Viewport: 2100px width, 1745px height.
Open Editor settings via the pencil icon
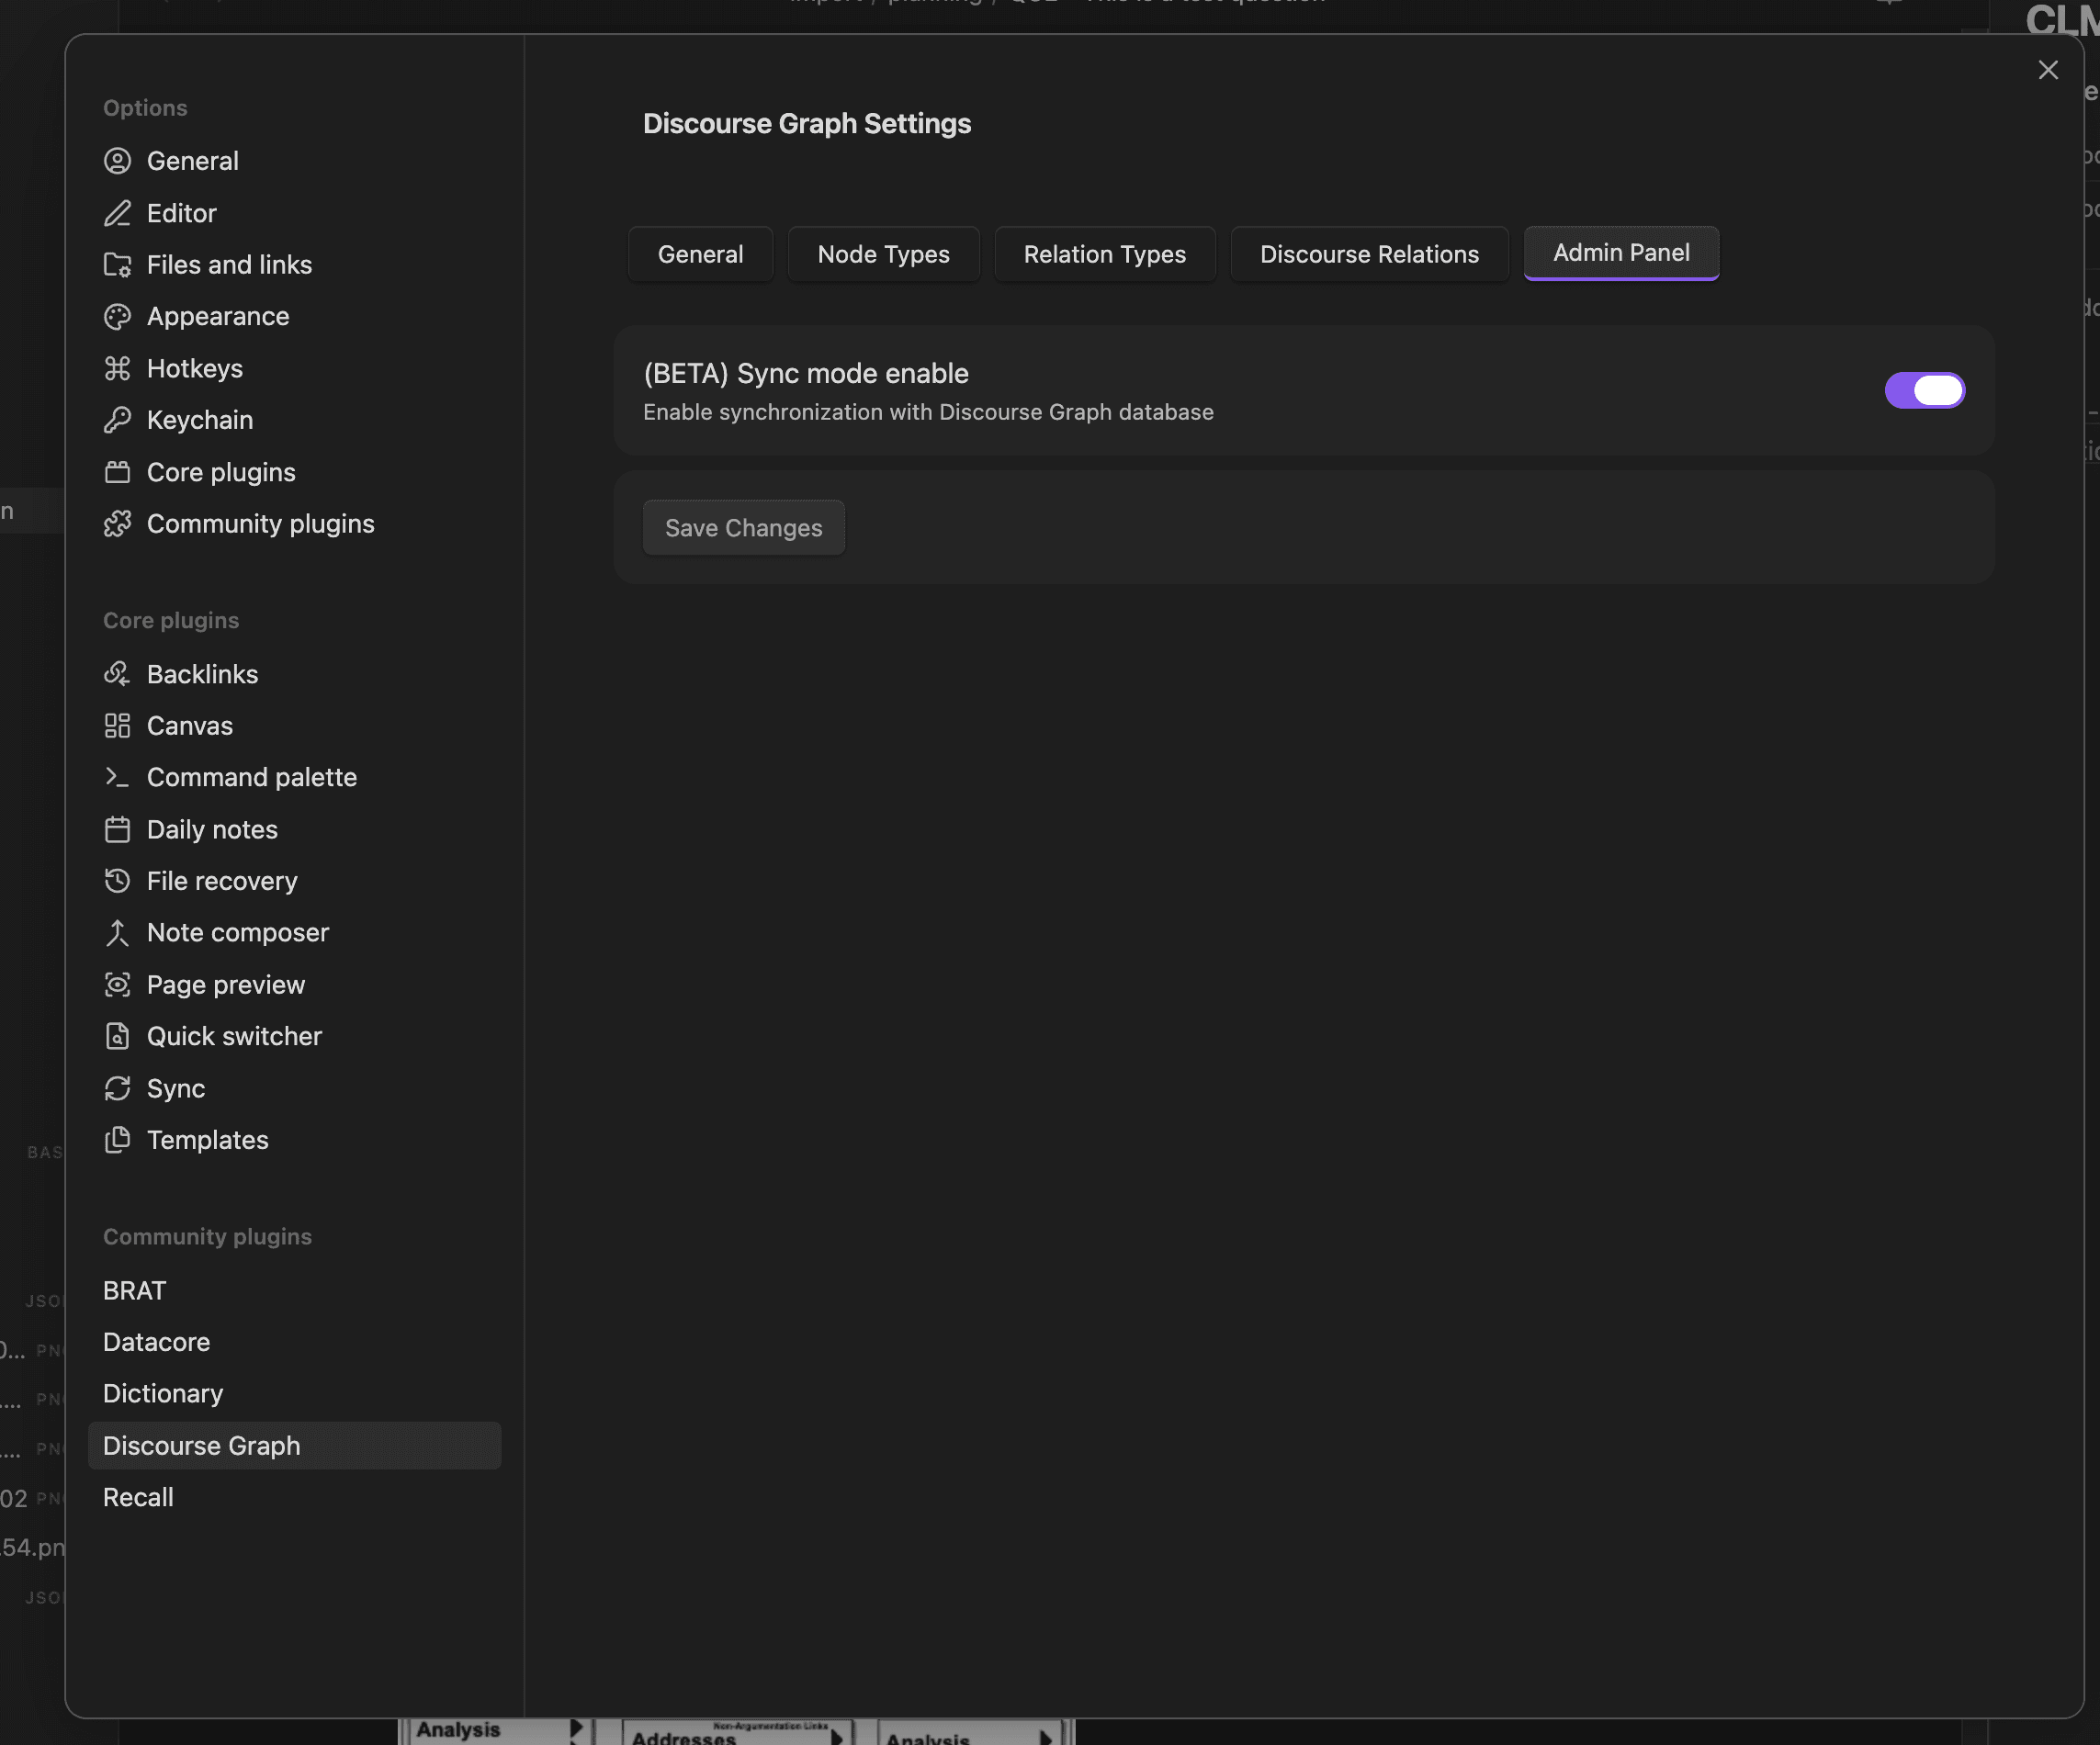(x=118, y=213)
